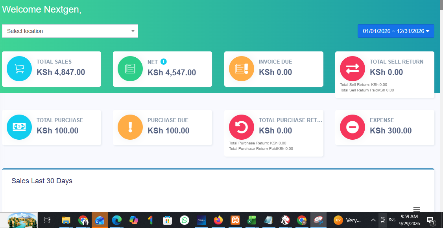Click the Total Purchase money icon

click(x=19, y=127)
